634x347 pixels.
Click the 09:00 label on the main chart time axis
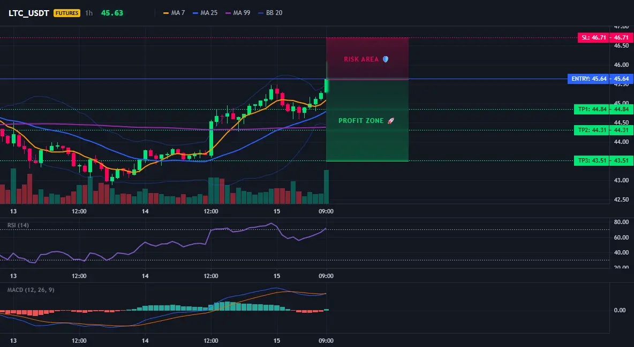[x=326, y=211]
